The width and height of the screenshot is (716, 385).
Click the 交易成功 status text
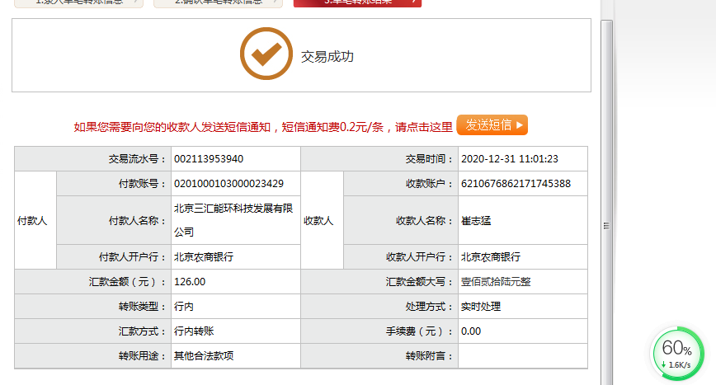coord(327,56)
